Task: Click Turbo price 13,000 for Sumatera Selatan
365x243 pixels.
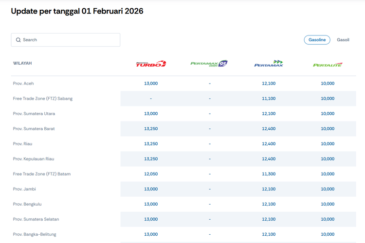Action: coord(151,219)
